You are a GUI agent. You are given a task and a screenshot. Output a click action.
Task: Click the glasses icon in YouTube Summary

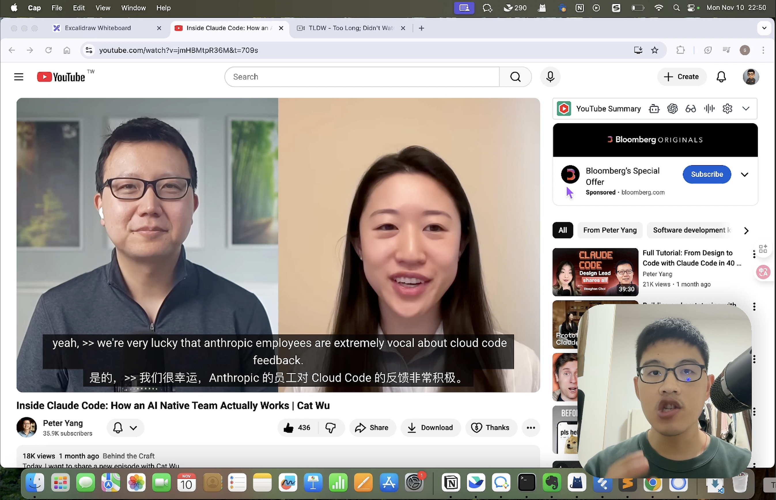pos(691,109)
